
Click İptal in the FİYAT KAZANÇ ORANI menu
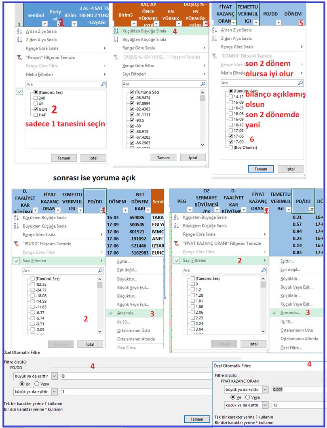coord(253,344)
